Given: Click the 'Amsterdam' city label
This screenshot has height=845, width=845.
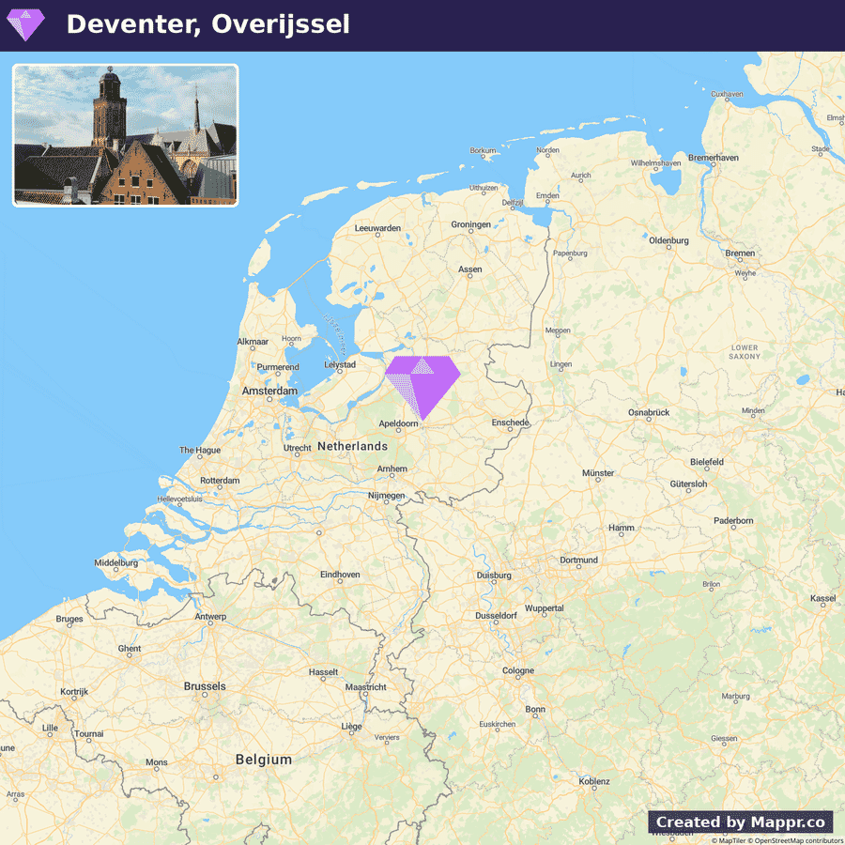Looking at the screenshot, I should tap(269, 391).
